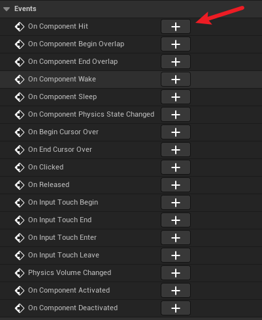
Task: Click the Physics Volume Changed event icon
Action: (20, 273)
